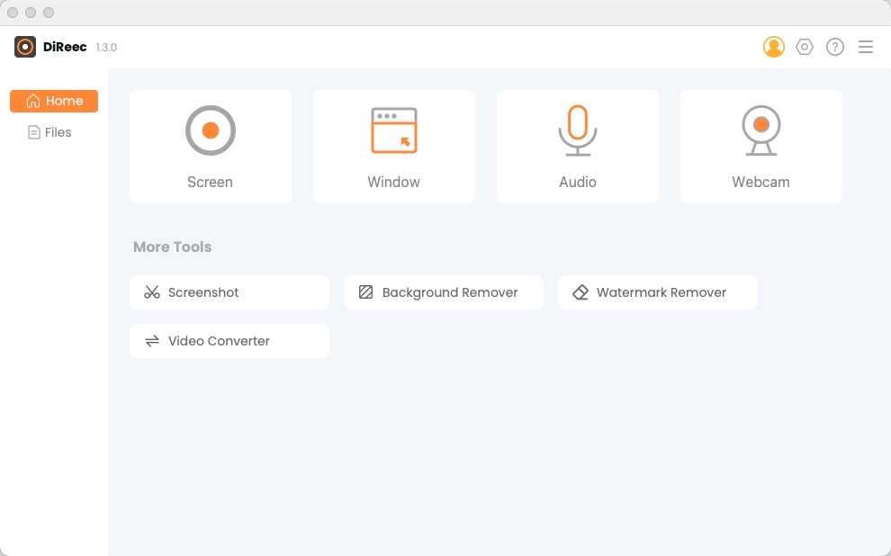
Task: Open the hamburger menu
Action: click(866, 47)
